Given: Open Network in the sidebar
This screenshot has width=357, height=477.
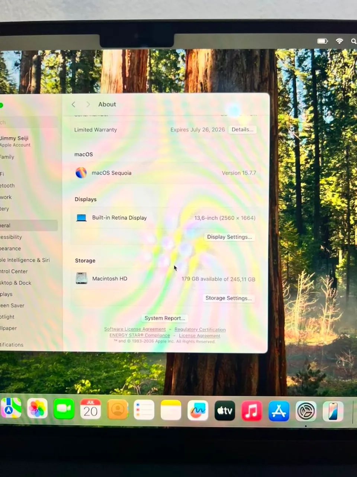Looking at the screenshot, I should coord(6,197).
